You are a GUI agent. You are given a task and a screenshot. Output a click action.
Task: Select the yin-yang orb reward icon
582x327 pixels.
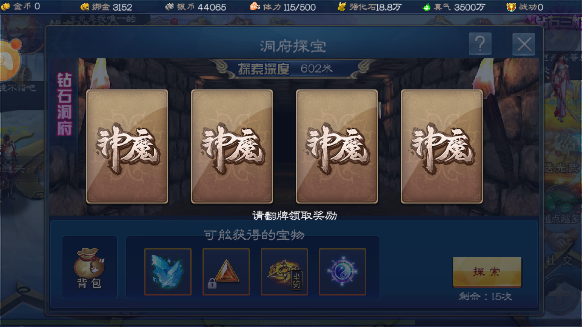click(x=342, y=272)
